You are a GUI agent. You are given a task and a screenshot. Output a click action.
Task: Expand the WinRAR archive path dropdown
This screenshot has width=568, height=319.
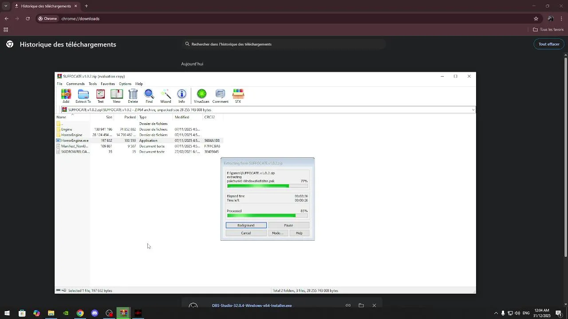click(x=473, y=110)
